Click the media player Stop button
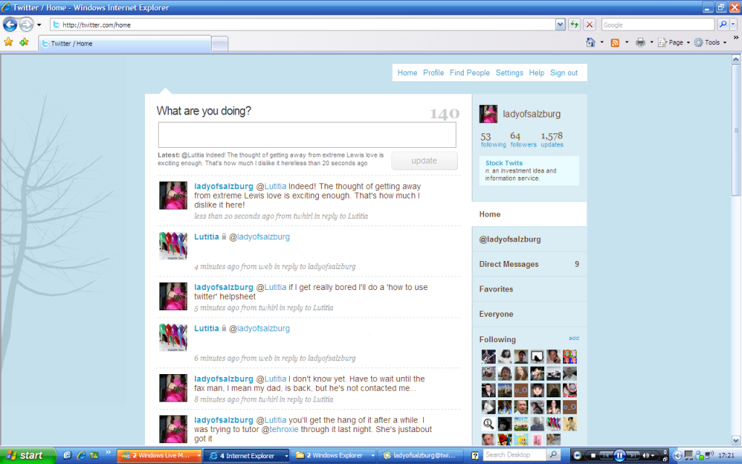This screenshot has width=742, height=464. [x=593, y=455]
